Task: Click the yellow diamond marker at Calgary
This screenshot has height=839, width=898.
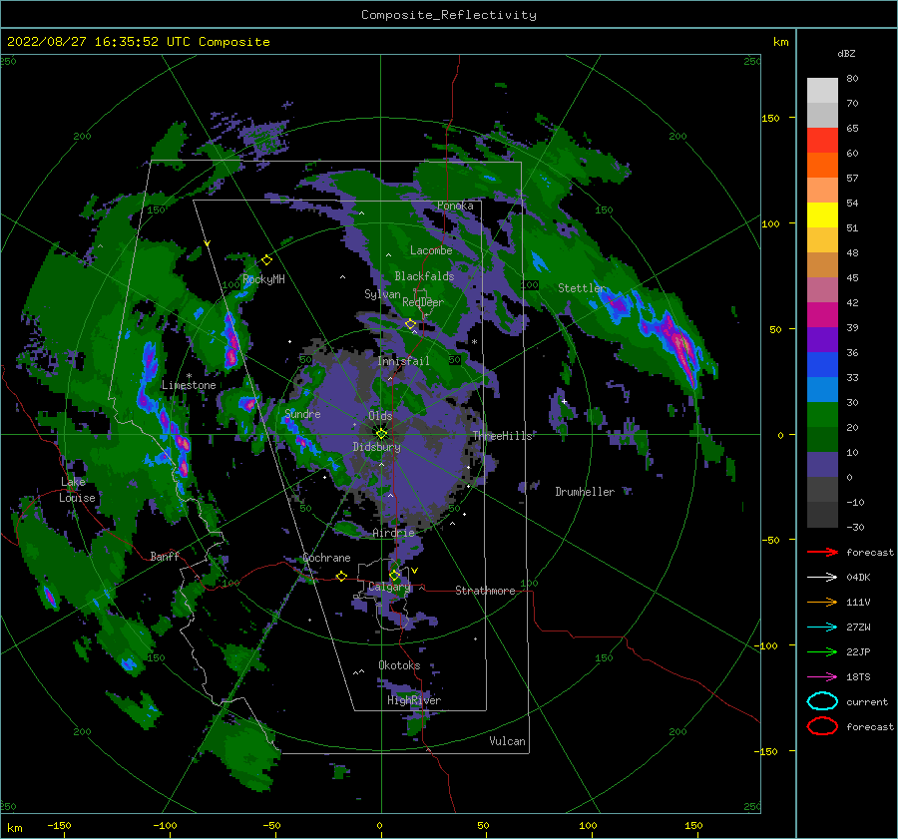Action: pos(394,575)
